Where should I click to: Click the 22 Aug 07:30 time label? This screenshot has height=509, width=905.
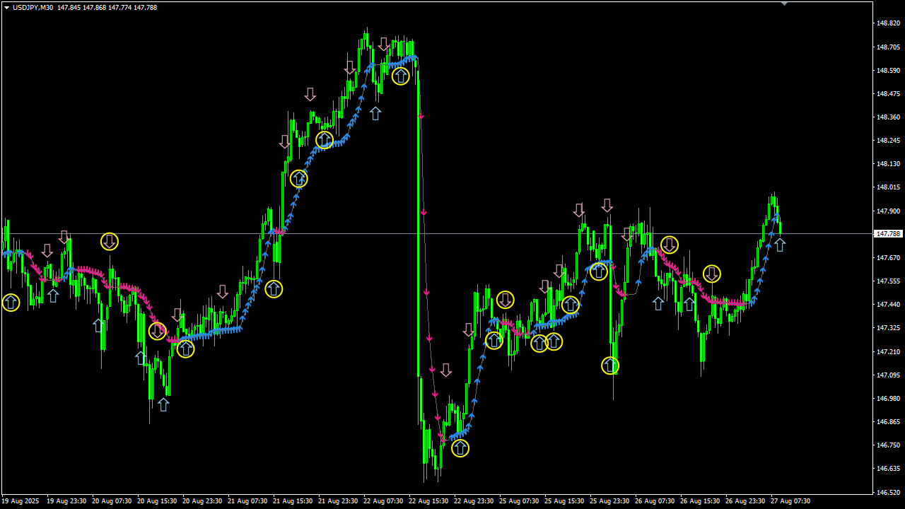pos(383,501)
